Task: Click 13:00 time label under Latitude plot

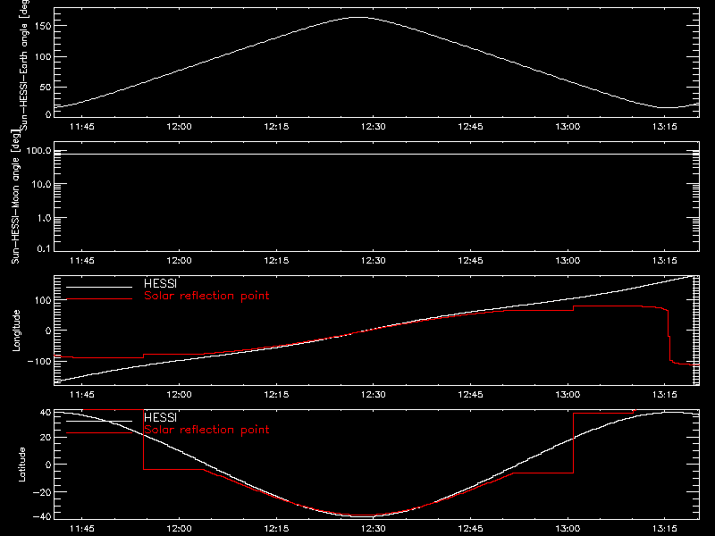Action: 568,529
